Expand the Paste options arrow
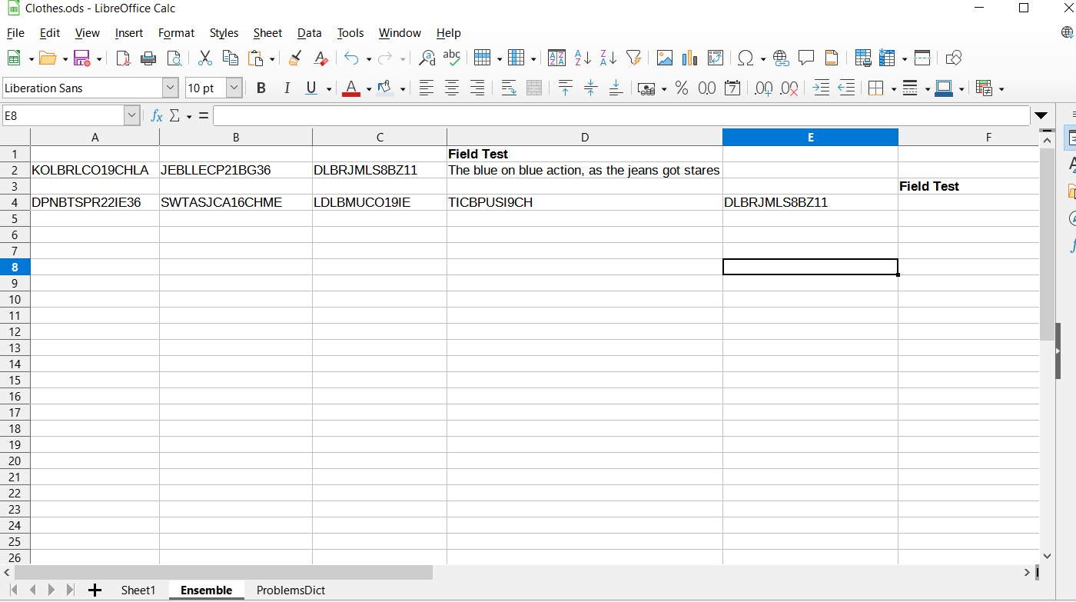Screen dimensions: 1076x602 tap(272, 58)
